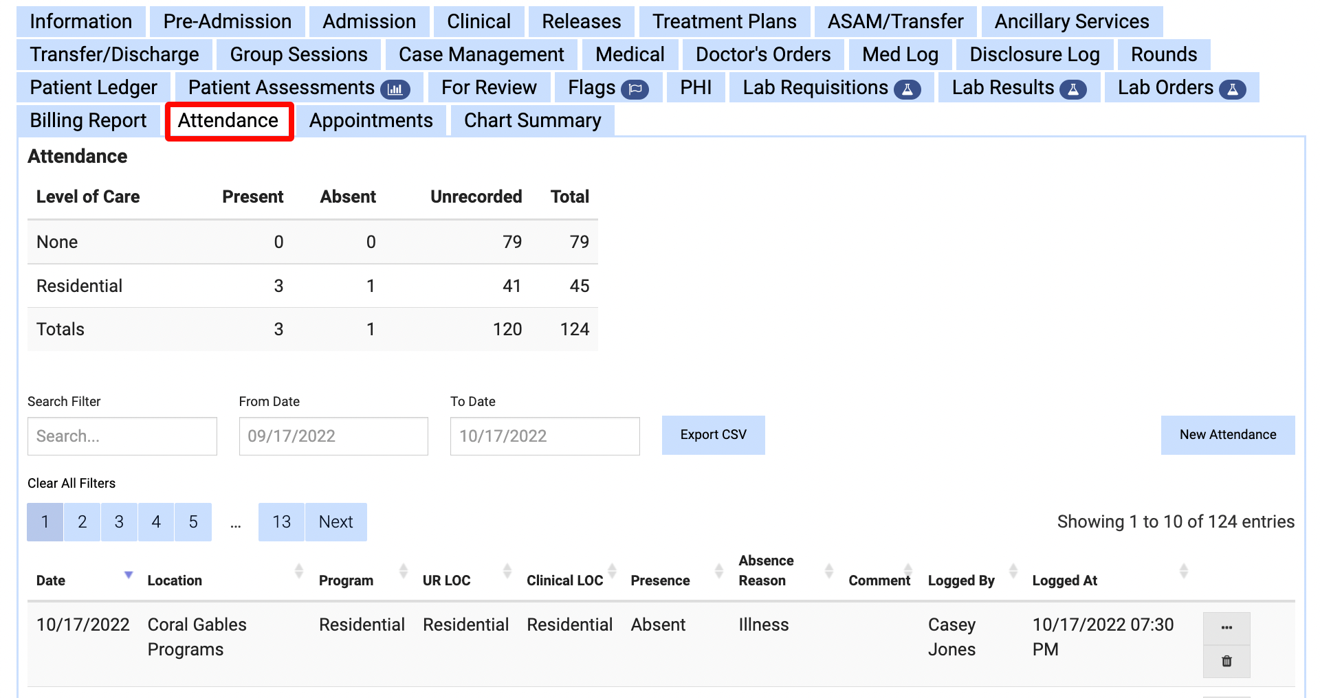Click the Clear All Filters link
Screen dimensions: 1320x698
71,483
